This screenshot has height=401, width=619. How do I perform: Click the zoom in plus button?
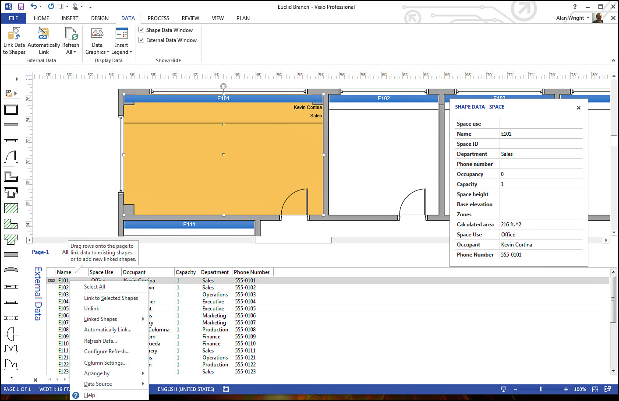tap(566, 389)
